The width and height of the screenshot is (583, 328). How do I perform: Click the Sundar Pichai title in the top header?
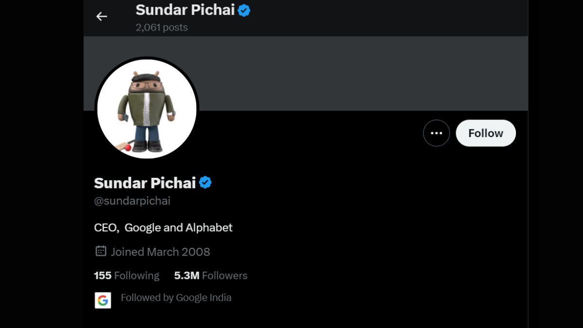coord(185,10)
